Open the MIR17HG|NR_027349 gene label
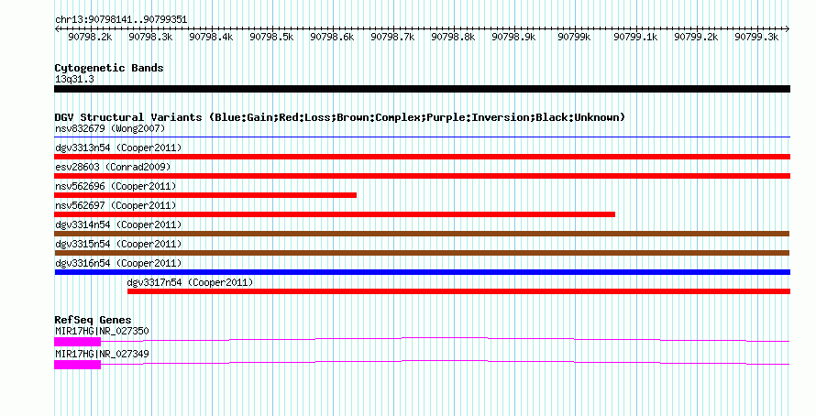The width and height of the screenshot is (816, 416). click(x=102, y=354)
